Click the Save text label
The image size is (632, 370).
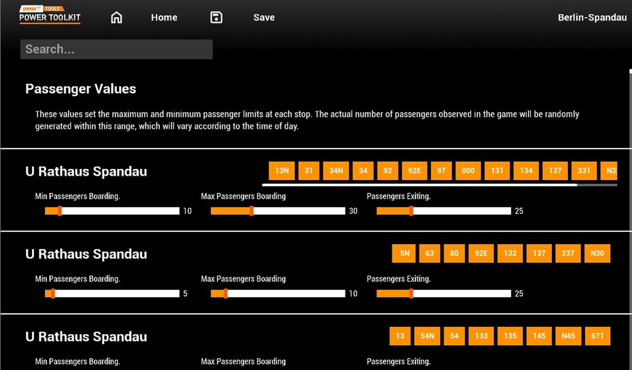[264, 17]
